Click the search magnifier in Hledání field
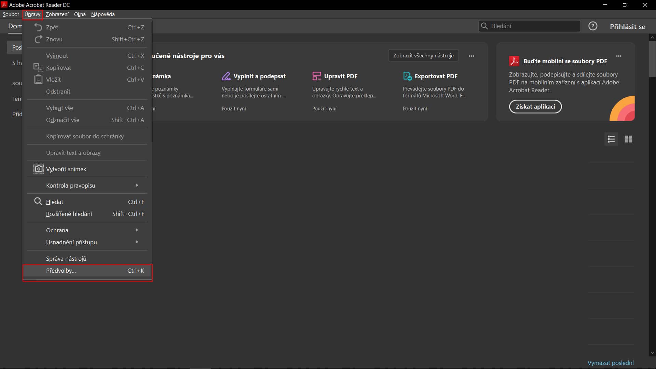Image resolution: width=656 pixels, height=369 pixels. coord(484,26)
